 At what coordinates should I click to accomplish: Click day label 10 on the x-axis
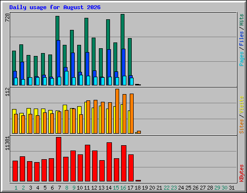(80, 188)
